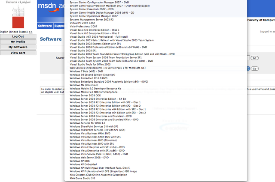Select Windows SharePoint Services 3.0 with SP1 (x64)

[x=98, y=130]
